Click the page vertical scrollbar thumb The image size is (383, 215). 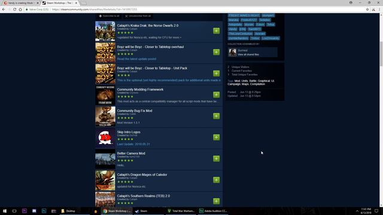pyautogui.click(x=381, y=53)
